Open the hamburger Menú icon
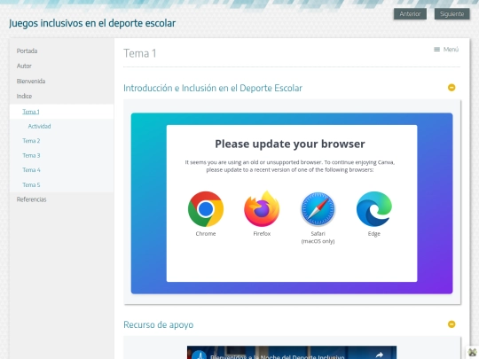479x359 pixels. [436, 50]
